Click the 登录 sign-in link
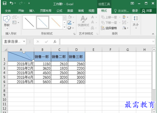The width and height of the screenshot is (157, 113). (135, 11)
